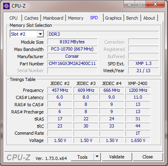Switch to the CPU tab
The height and width of the screenshot is (166, 168).
pos(14,18)
